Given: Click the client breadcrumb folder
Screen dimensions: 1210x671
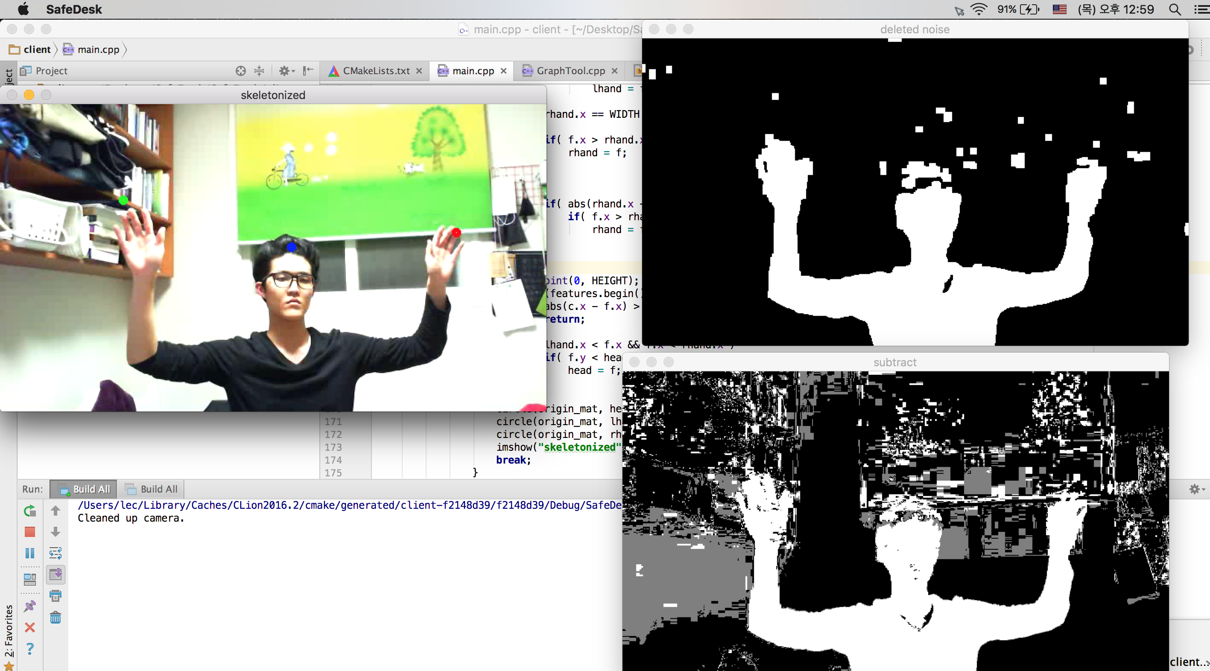Looking at the screenshot, I should 37,50.
